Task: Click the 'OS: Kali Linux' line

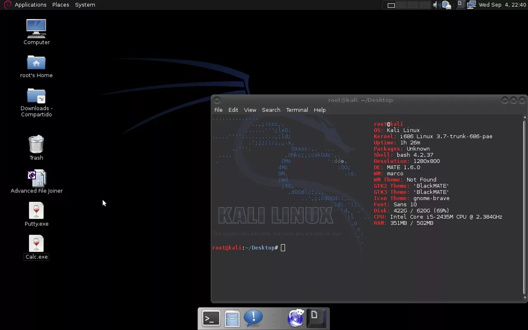Action: coord(396,130)
